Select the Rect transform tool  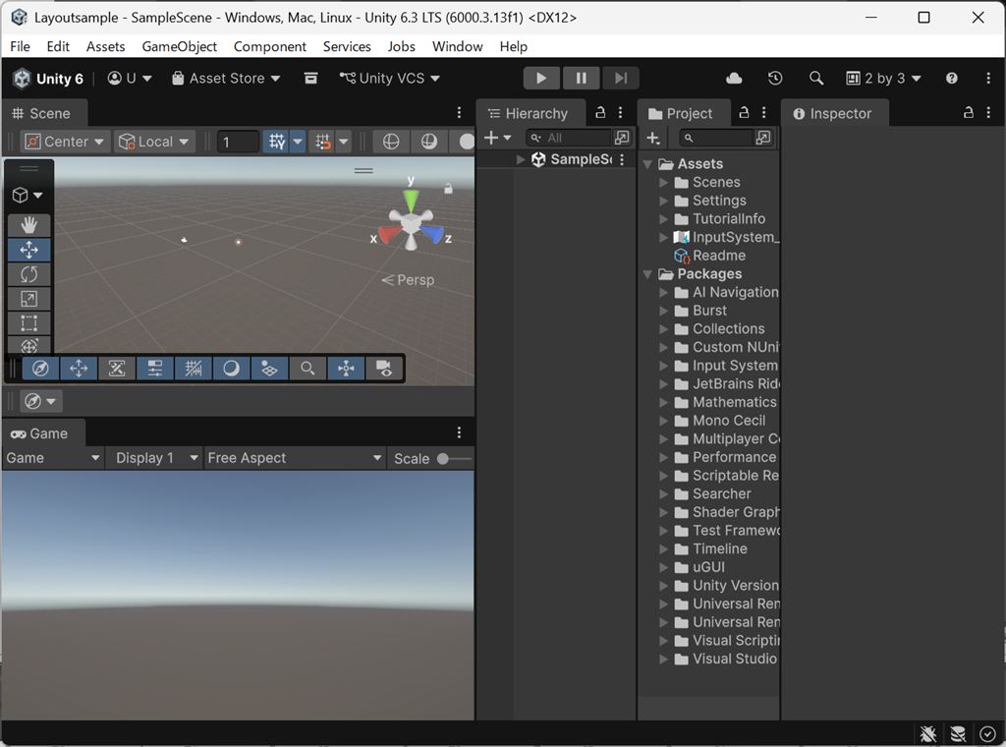[x=29, y=322]
